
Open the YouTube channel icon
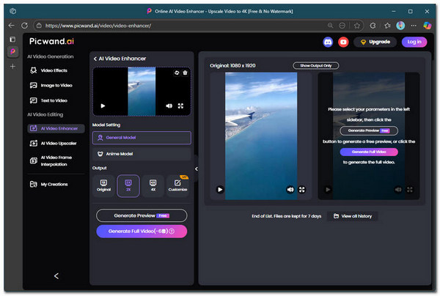[x=343, y=42]
